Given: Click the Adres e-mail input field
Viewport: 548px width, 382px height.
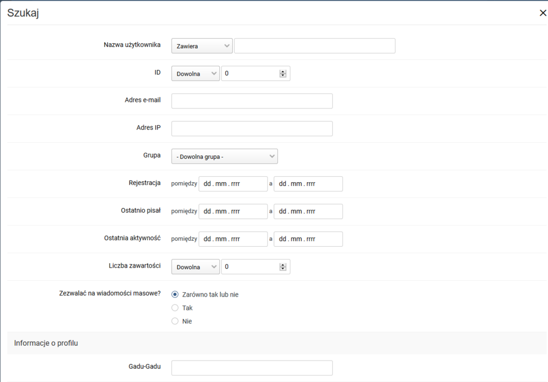Looking at the screenshot, I should coord(252,101).
